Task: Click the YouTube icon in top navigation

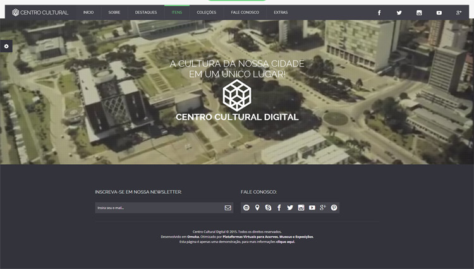Action: coord(439,13)
